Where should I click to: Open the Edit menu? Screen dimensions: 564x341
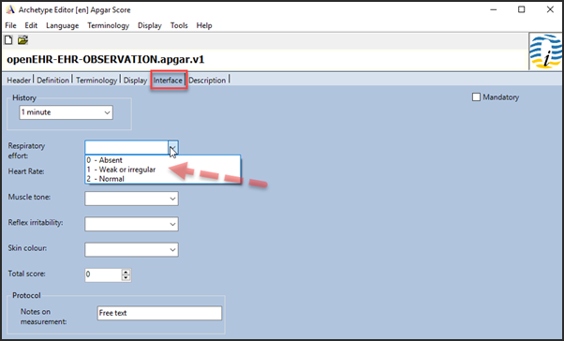pyautogui.click(x=31, y=25)
